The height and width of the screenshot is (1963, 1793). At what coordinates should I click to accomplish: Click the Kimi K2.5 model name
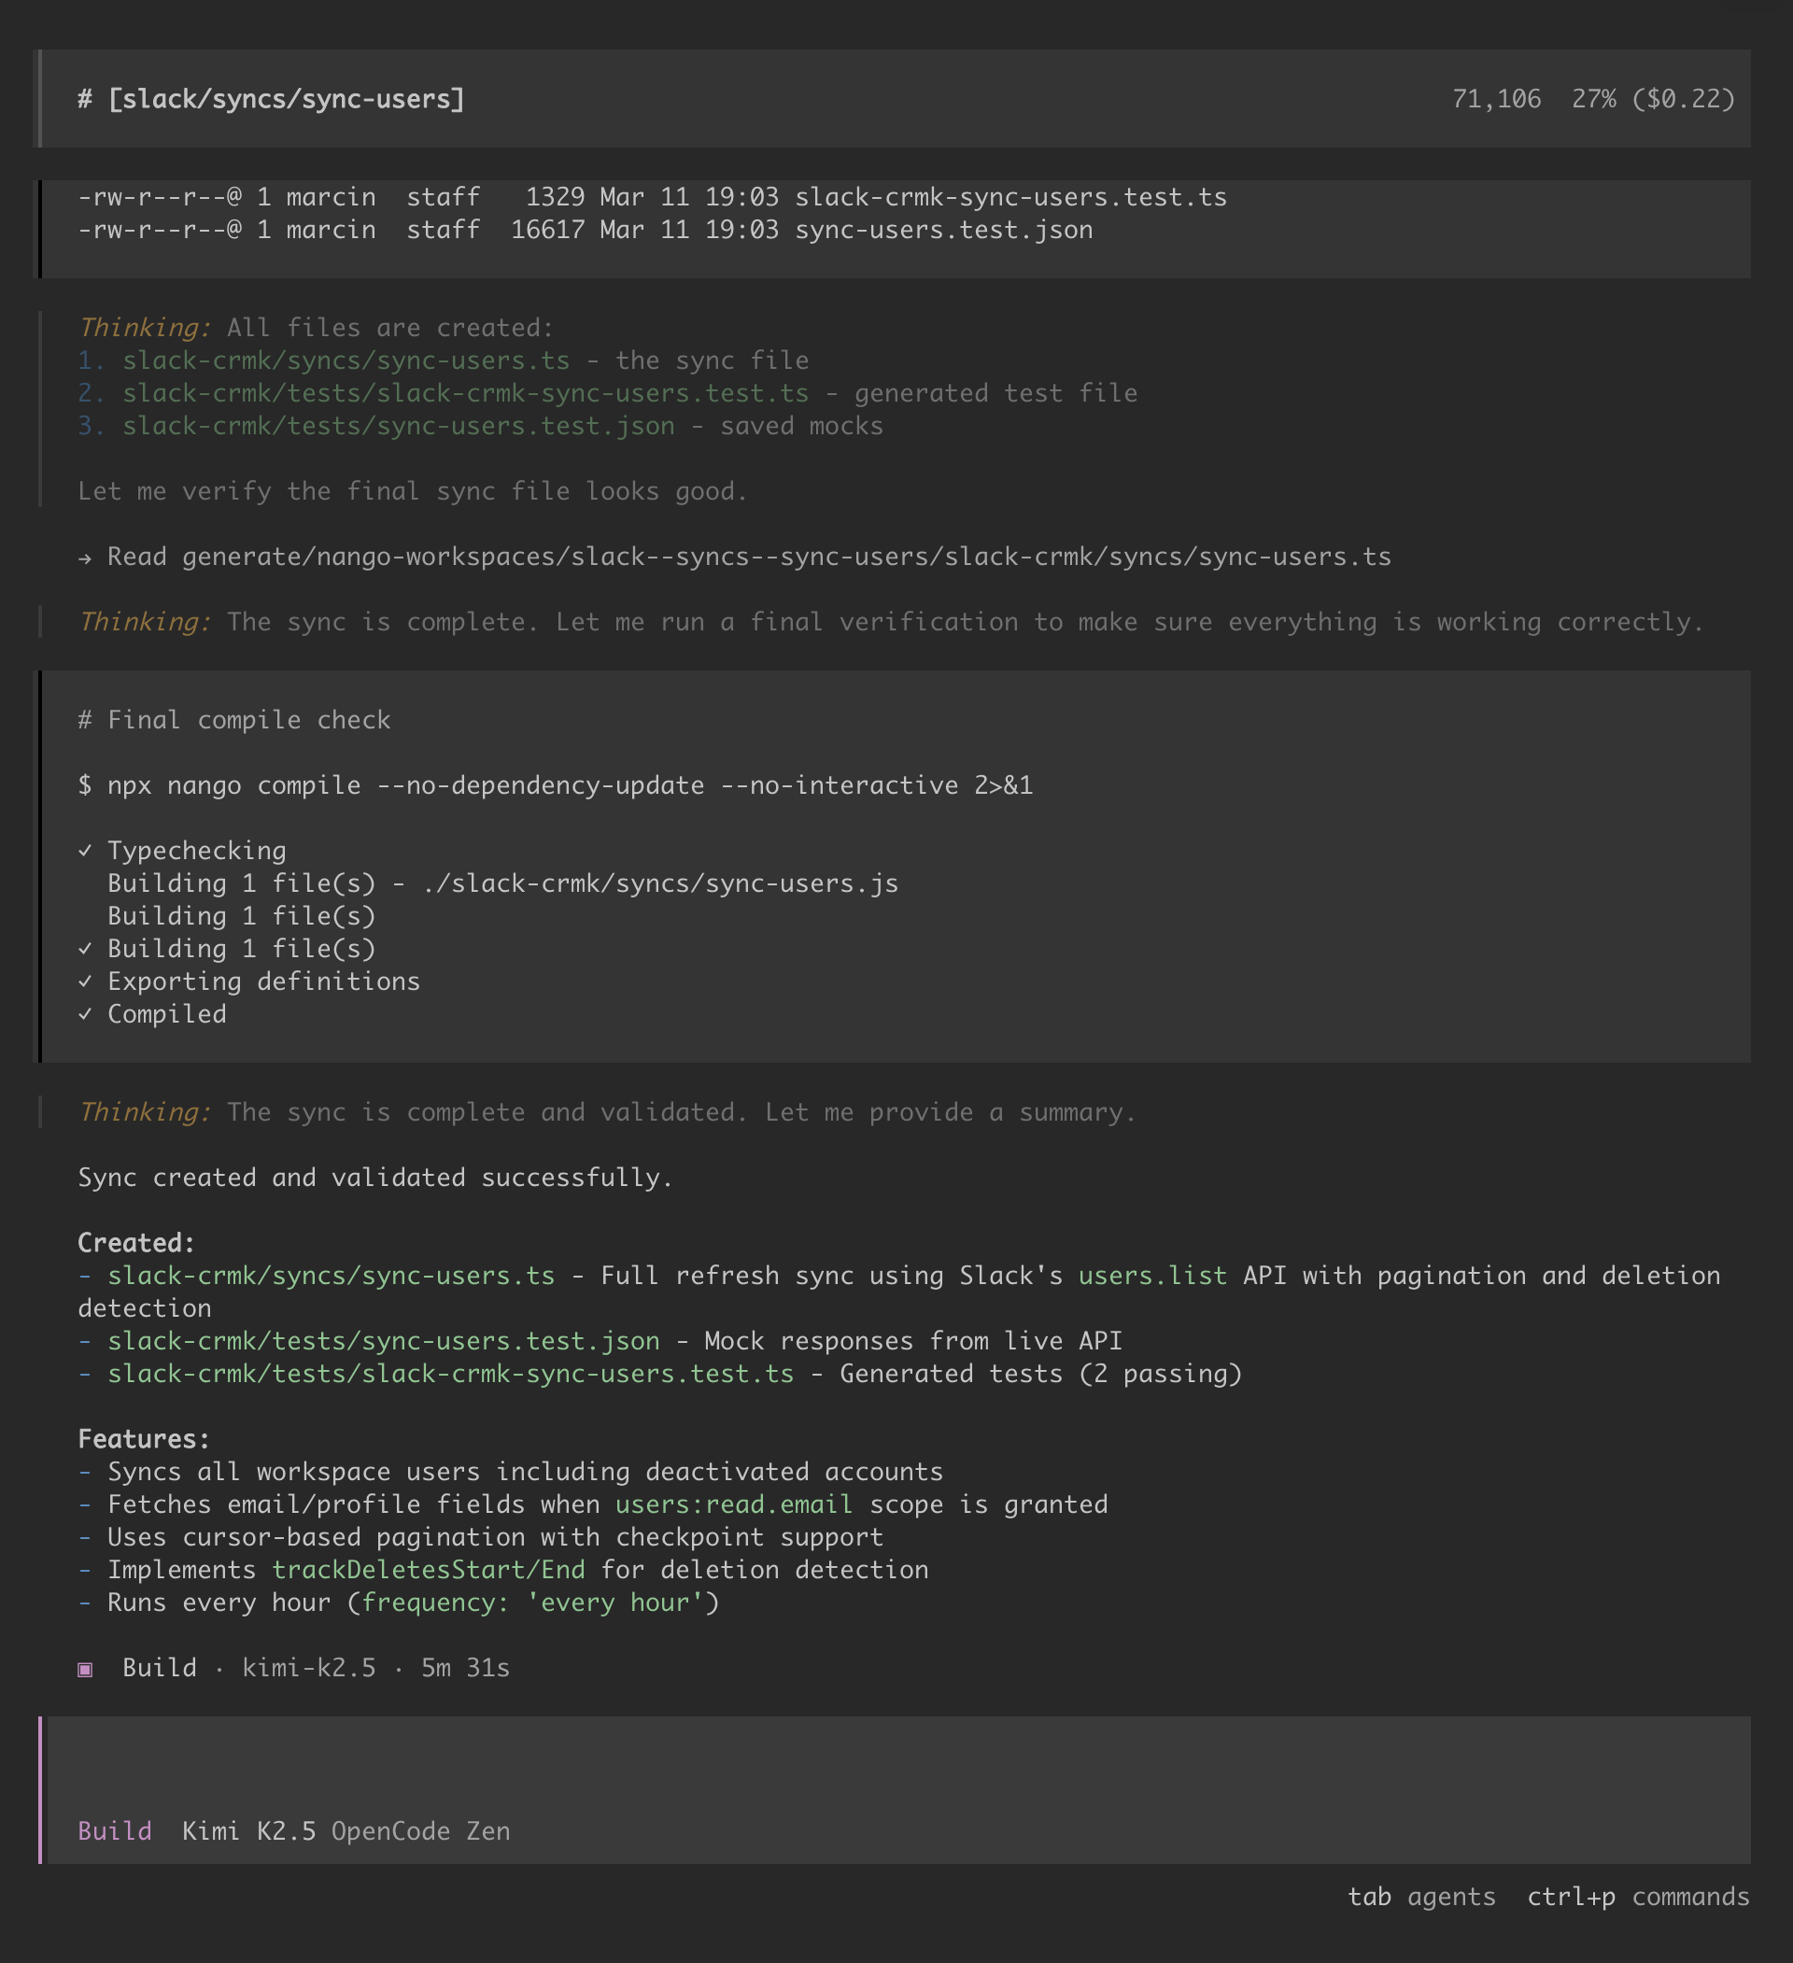248,1831
